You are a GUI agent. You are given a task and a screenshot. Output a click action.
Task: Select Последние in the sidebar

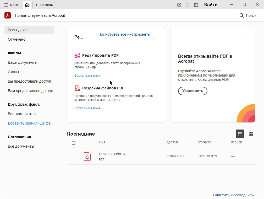[x=29, y=30]
